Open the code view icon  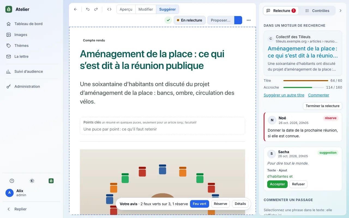tap(109, 9)
